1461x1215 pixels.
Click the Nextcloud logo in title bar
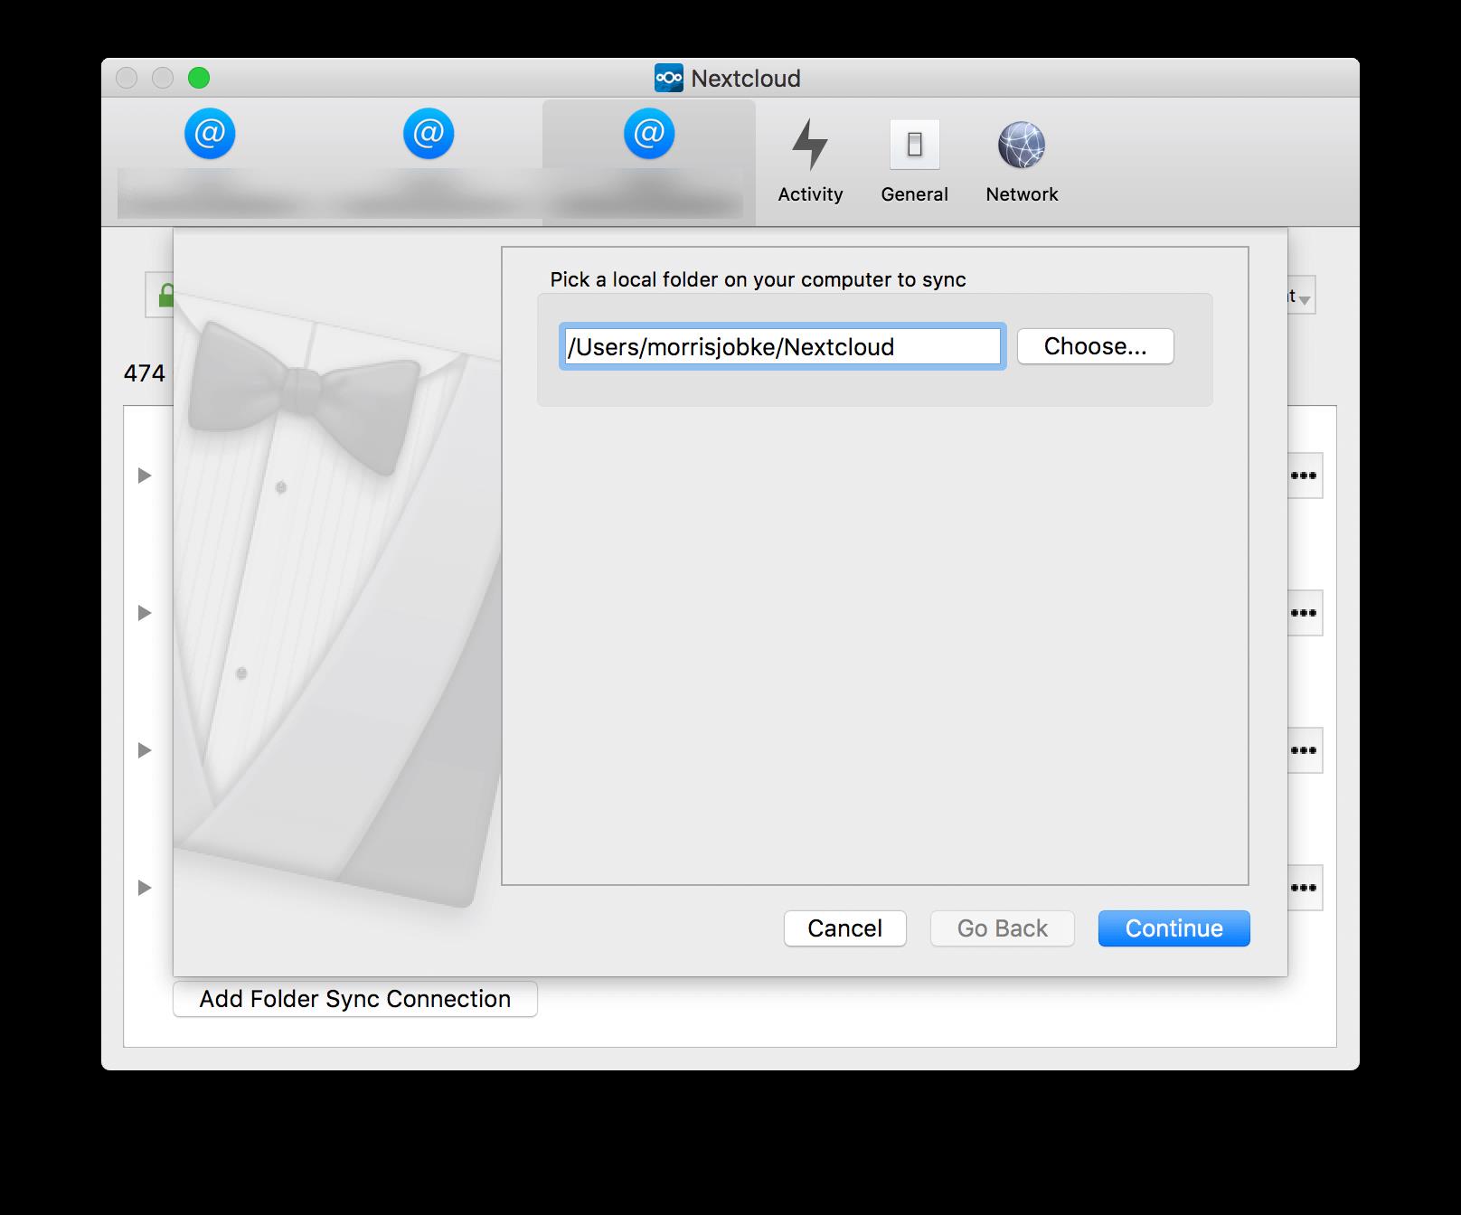669,79
